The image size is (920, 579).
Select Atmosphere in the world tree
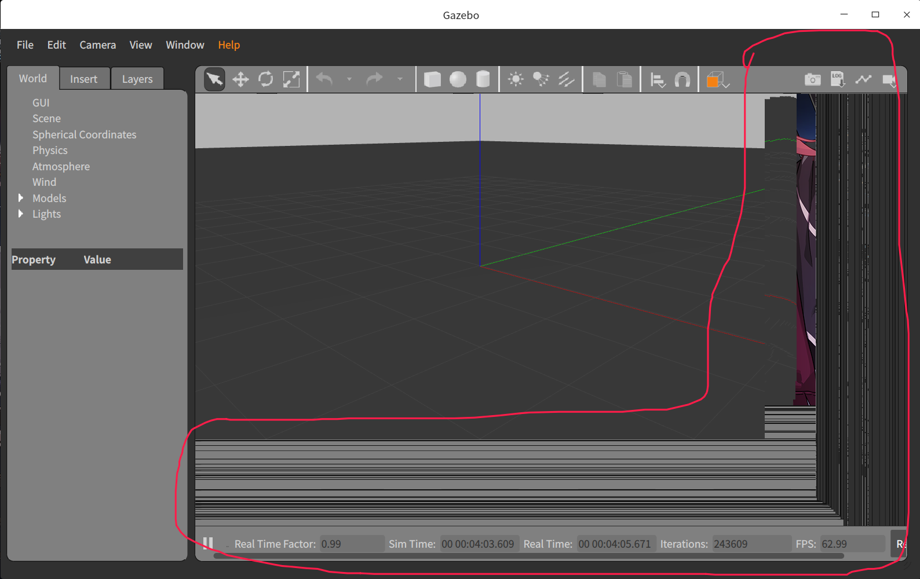(x=61, y=166)
